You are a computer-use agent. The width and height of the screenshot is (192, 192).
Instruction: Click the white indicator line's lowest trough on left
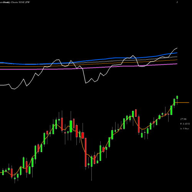click(x=15, y=89)
